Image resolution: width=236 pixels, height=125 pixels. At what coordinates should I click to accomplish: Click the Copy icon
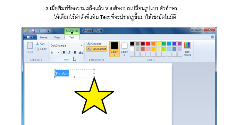point(37,49)
